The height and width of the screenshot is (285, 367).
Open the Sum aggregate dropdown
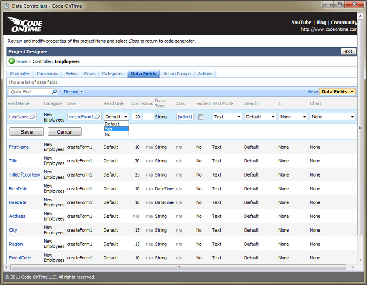293,117
